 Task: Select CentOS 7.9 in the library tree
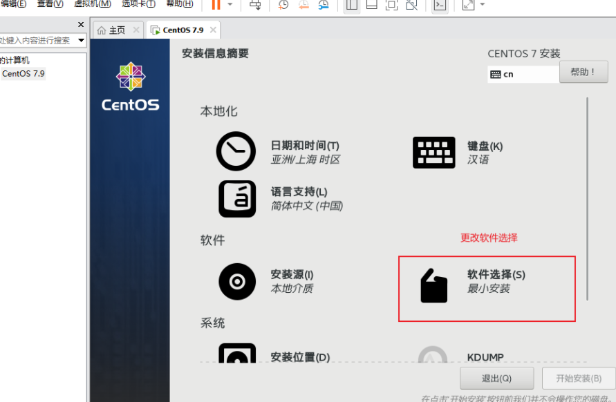pyautogui.click(x=24, y=73)
